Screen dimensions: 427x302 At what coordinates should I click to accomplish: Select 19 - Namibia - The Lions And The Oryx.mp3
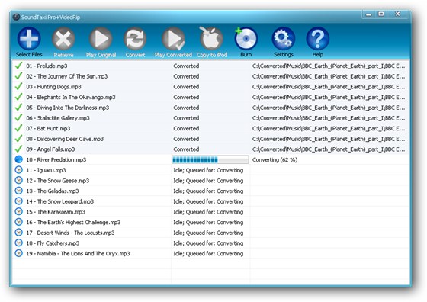coord(78,253)
